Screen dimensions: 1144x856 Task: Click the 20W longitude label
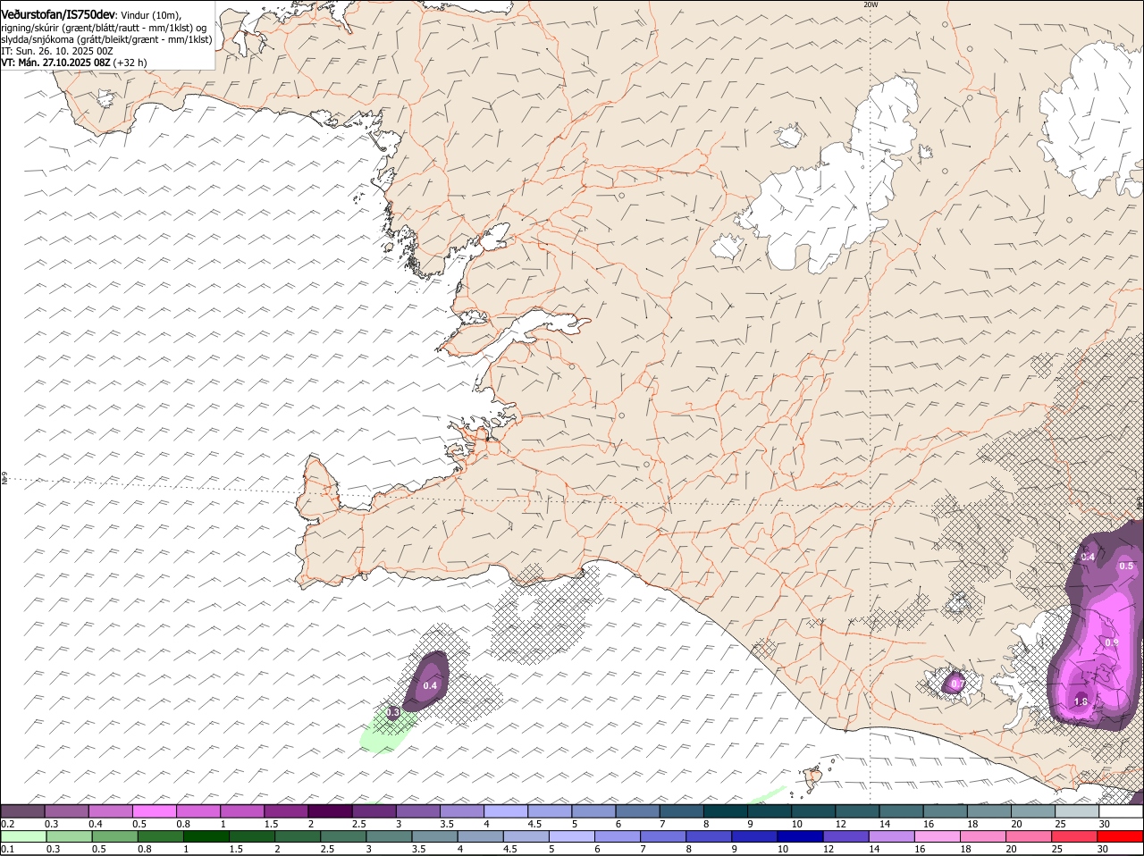871,4
